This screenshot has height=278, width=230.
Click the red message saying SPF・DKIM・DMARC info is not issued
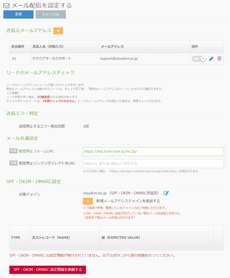92,255
